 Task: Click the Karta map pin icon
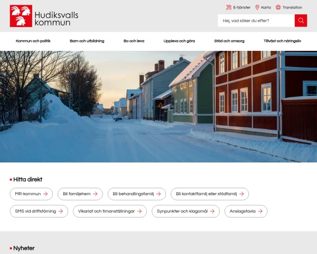point(257,7)
